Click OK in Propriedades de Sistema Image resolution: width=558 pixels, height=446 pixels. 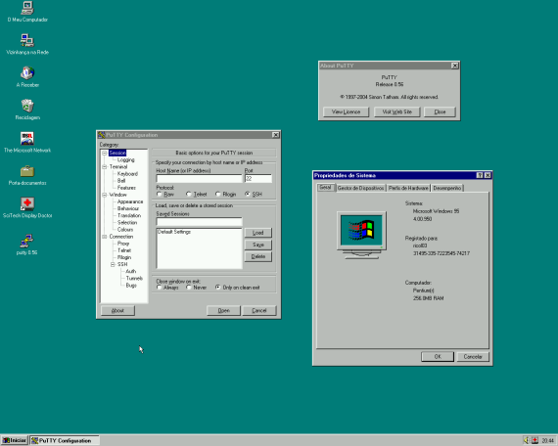point(438,356)
